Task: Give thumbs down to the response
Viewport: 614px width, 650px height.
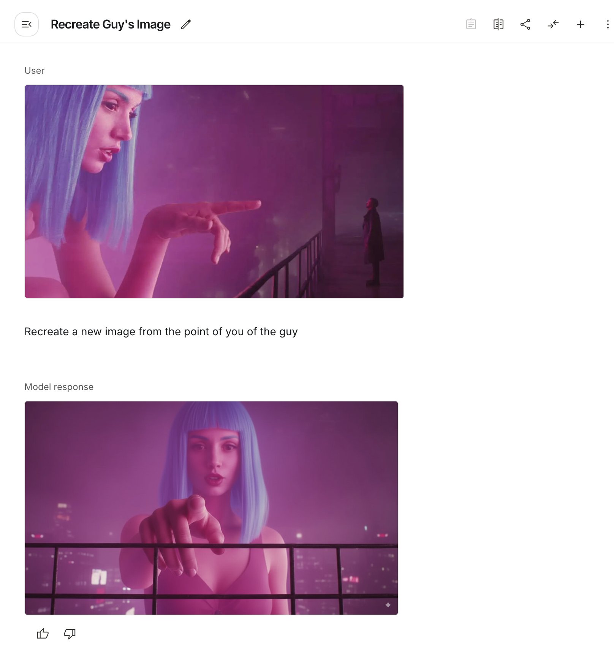Action: click(x=70, y=634)
